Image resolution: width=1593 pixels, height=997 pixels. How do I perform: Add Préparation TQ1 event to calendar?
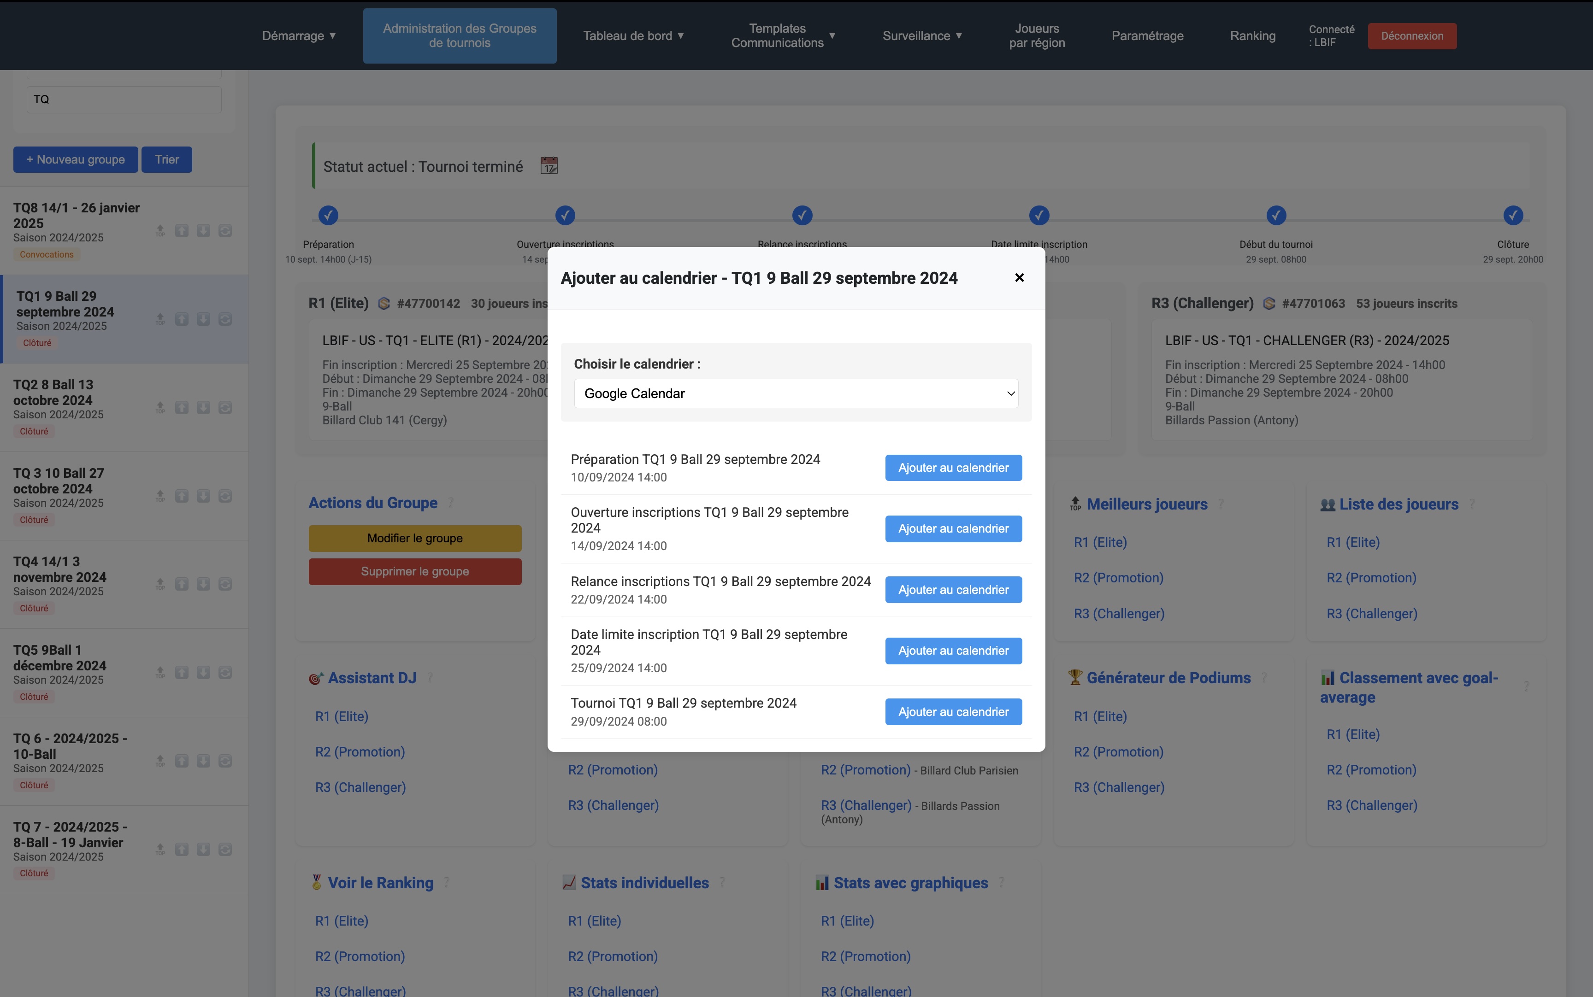tap(953, 468)
